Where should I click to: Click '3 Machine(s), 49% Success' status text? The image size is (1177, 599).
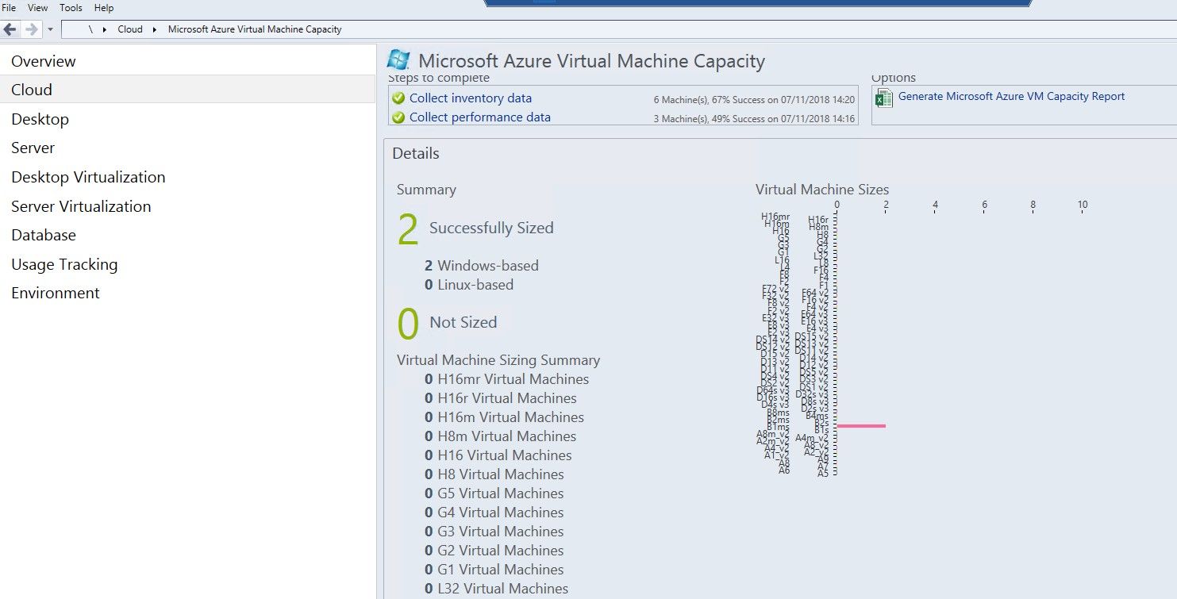[x=754, y=119]
